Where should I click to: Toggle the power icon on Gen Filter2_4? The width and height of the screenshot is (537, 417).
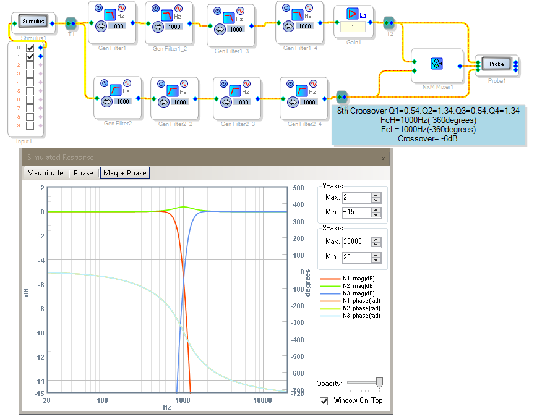pyautogui.click(x=290, y=84)
